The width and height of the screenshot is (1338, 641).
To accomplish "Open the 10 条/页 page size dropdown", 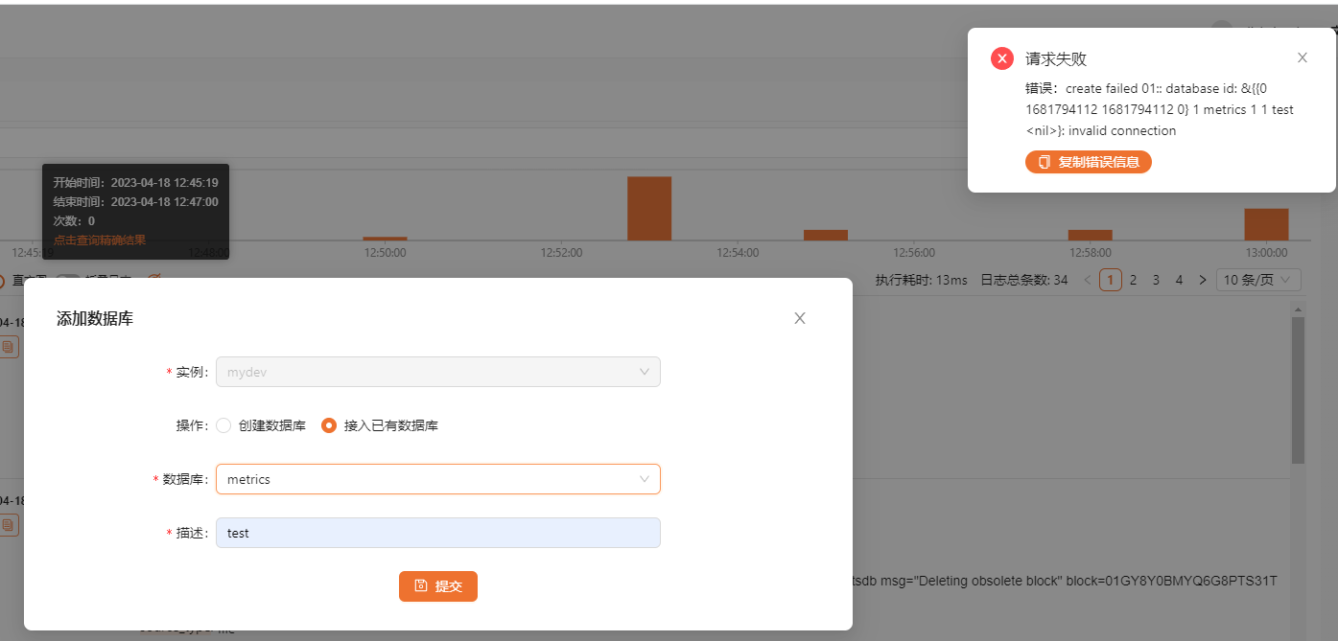I will [1258, 280].
